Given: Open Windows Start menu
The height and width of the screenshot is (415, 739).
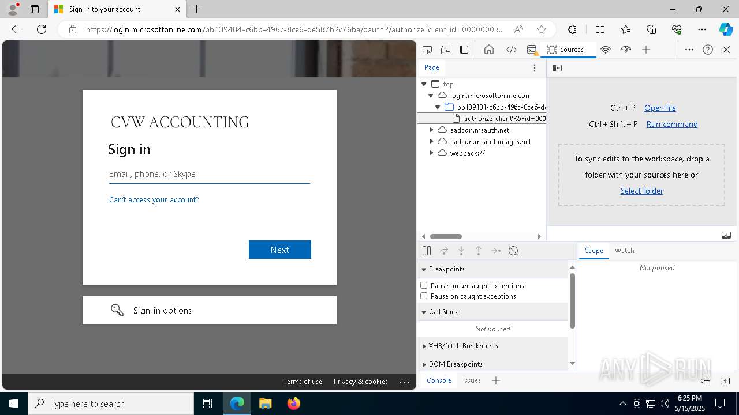Looking at the screenshot, I should point(14,403).
